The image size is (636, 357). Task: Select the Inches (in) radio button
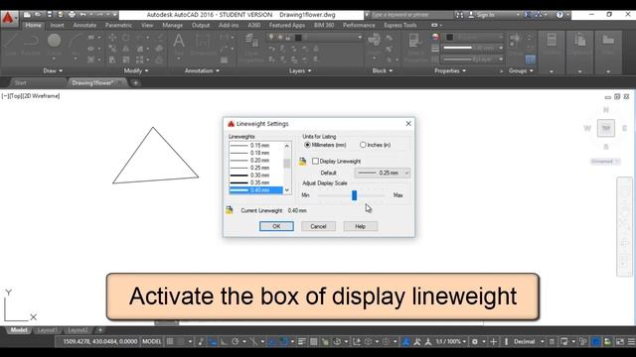[363, 145]
